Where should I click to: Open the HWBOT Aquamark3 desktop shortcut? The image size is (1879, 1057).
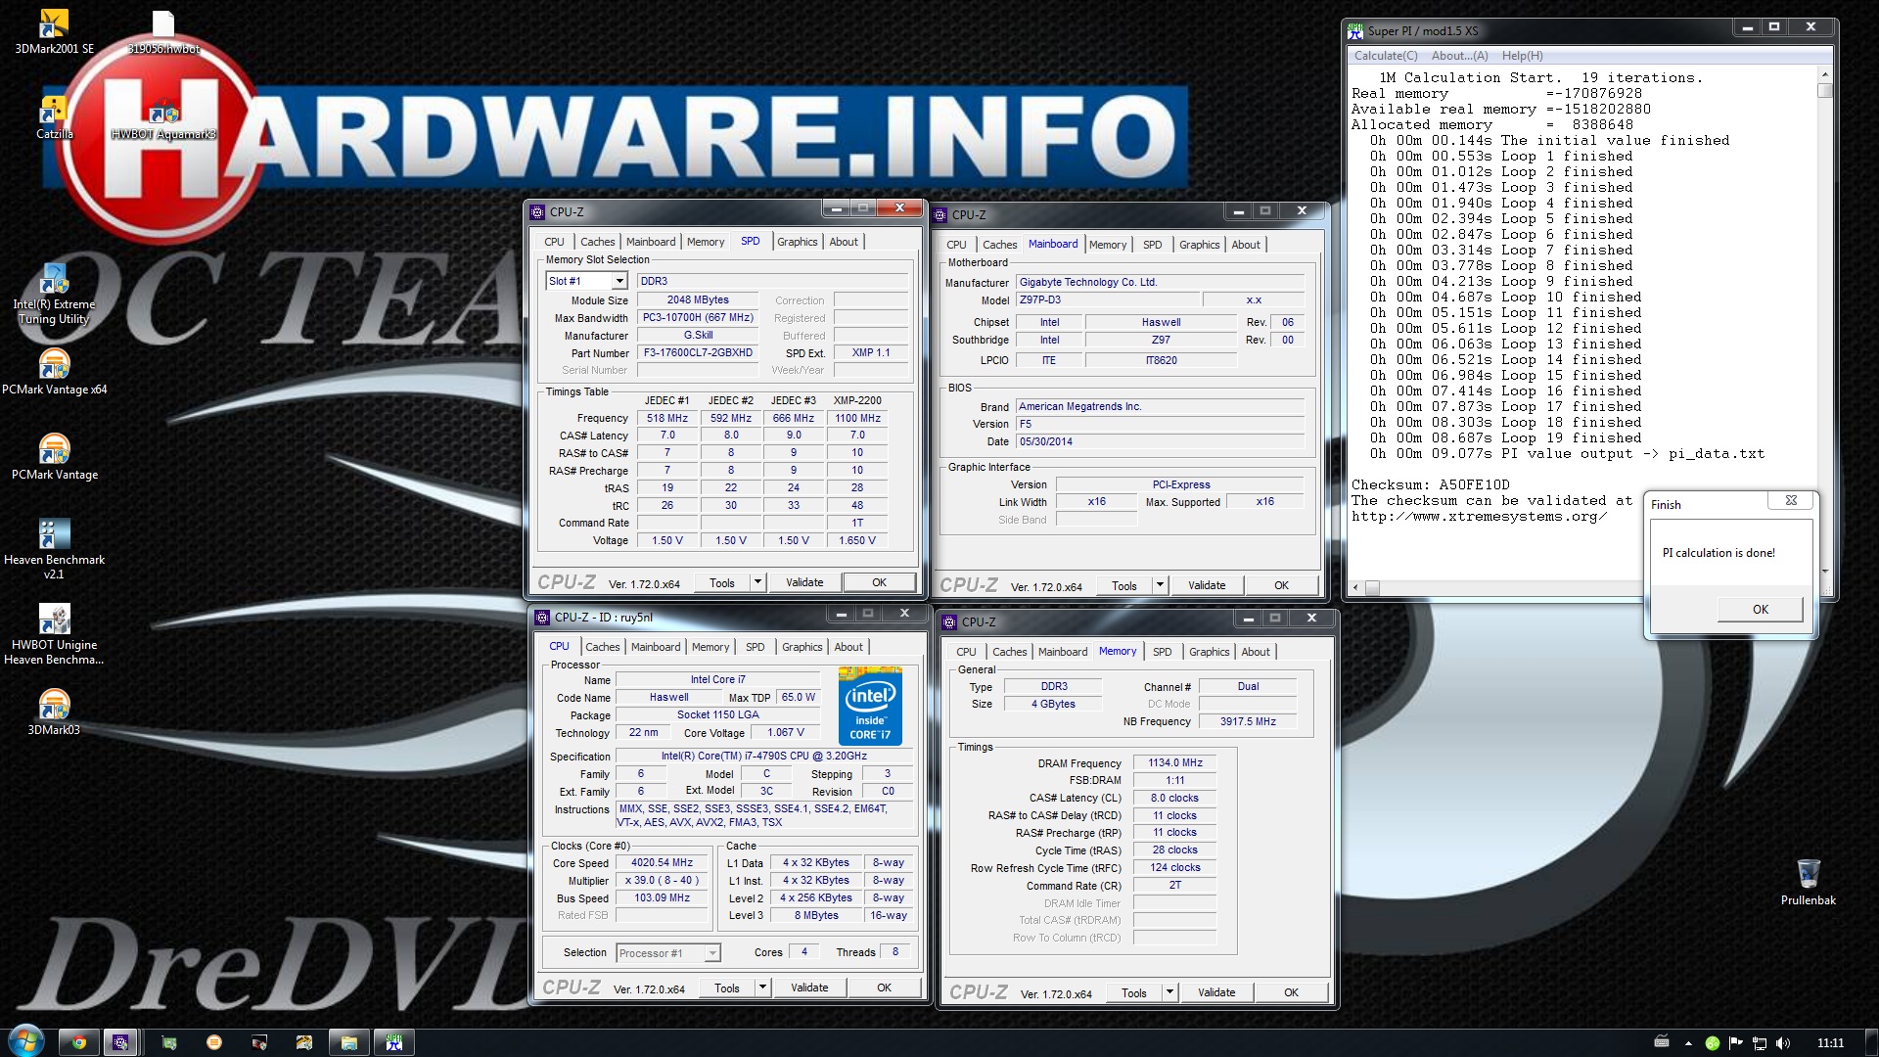163,119
